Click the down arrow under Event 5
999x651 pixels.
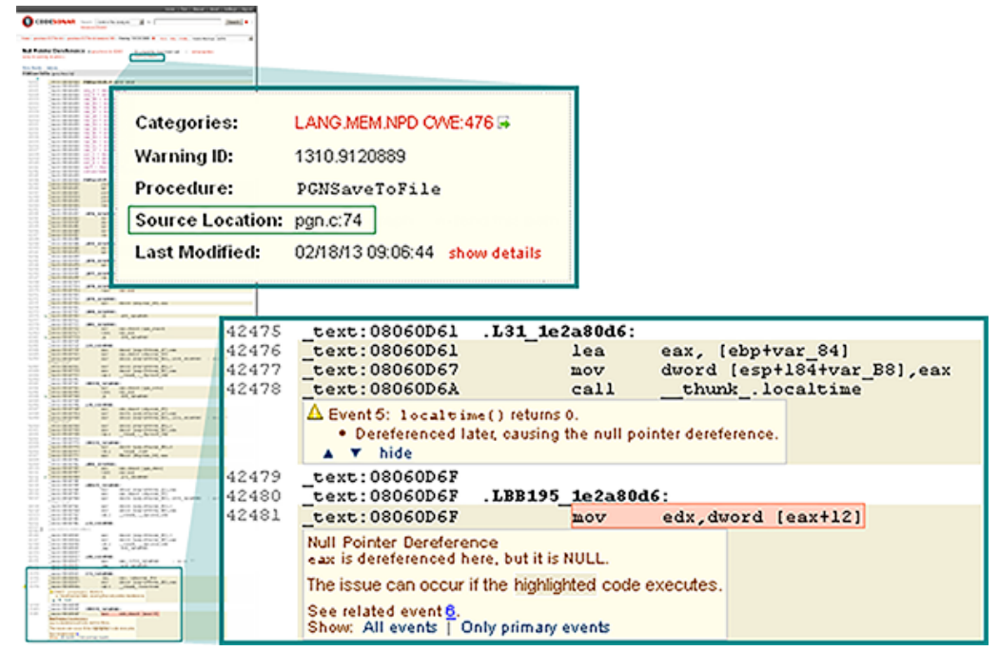click(356, 453)
